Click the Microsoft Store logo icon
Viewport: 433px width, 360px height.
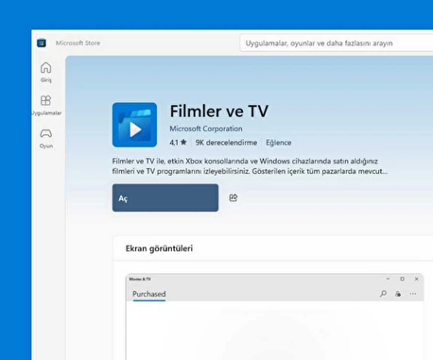tap(42, 43)
